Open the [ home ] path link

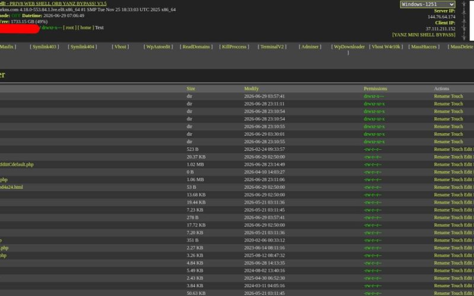pos(85,27)
